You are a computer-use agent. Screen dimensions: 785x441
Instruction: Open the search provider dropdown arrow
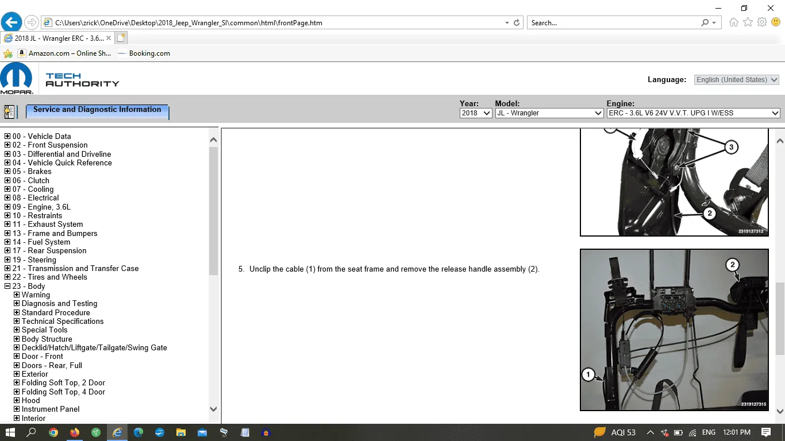click(x=714, y=23)
